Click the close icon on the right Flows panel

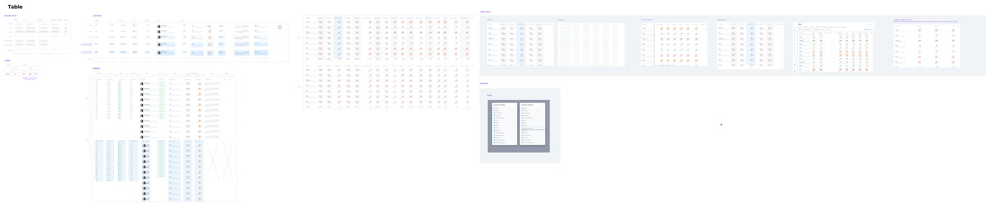pyautogui.click(x=543, y=105)
